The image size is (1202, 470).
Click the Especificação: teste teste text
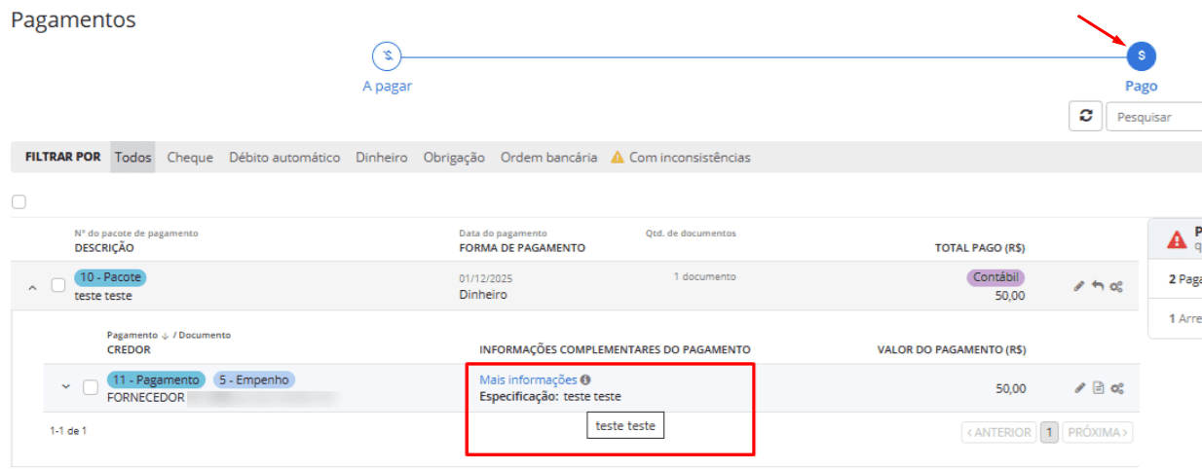tap(550, 396)
